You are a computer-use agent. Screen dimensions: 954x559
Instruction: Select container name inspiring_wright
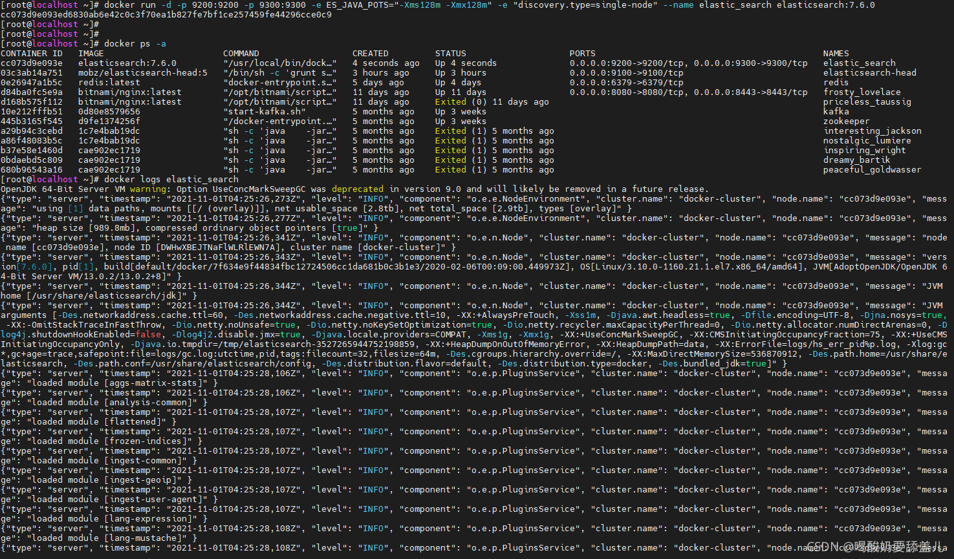click(x=865, y=151)
